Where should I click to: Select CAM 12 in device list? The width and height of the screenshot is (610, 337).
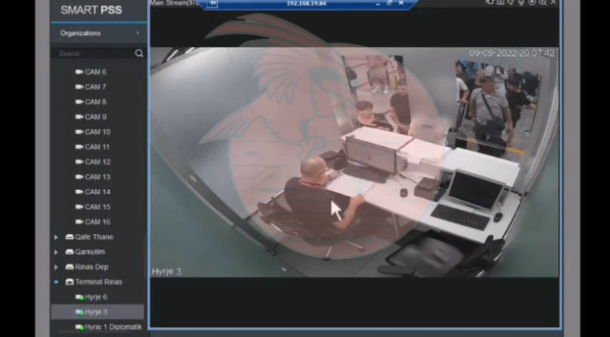(97, 162)
